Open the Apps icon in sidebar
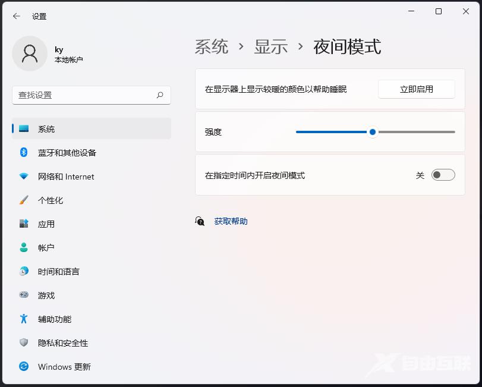The image size is (482, 387). tap(24, 224)
